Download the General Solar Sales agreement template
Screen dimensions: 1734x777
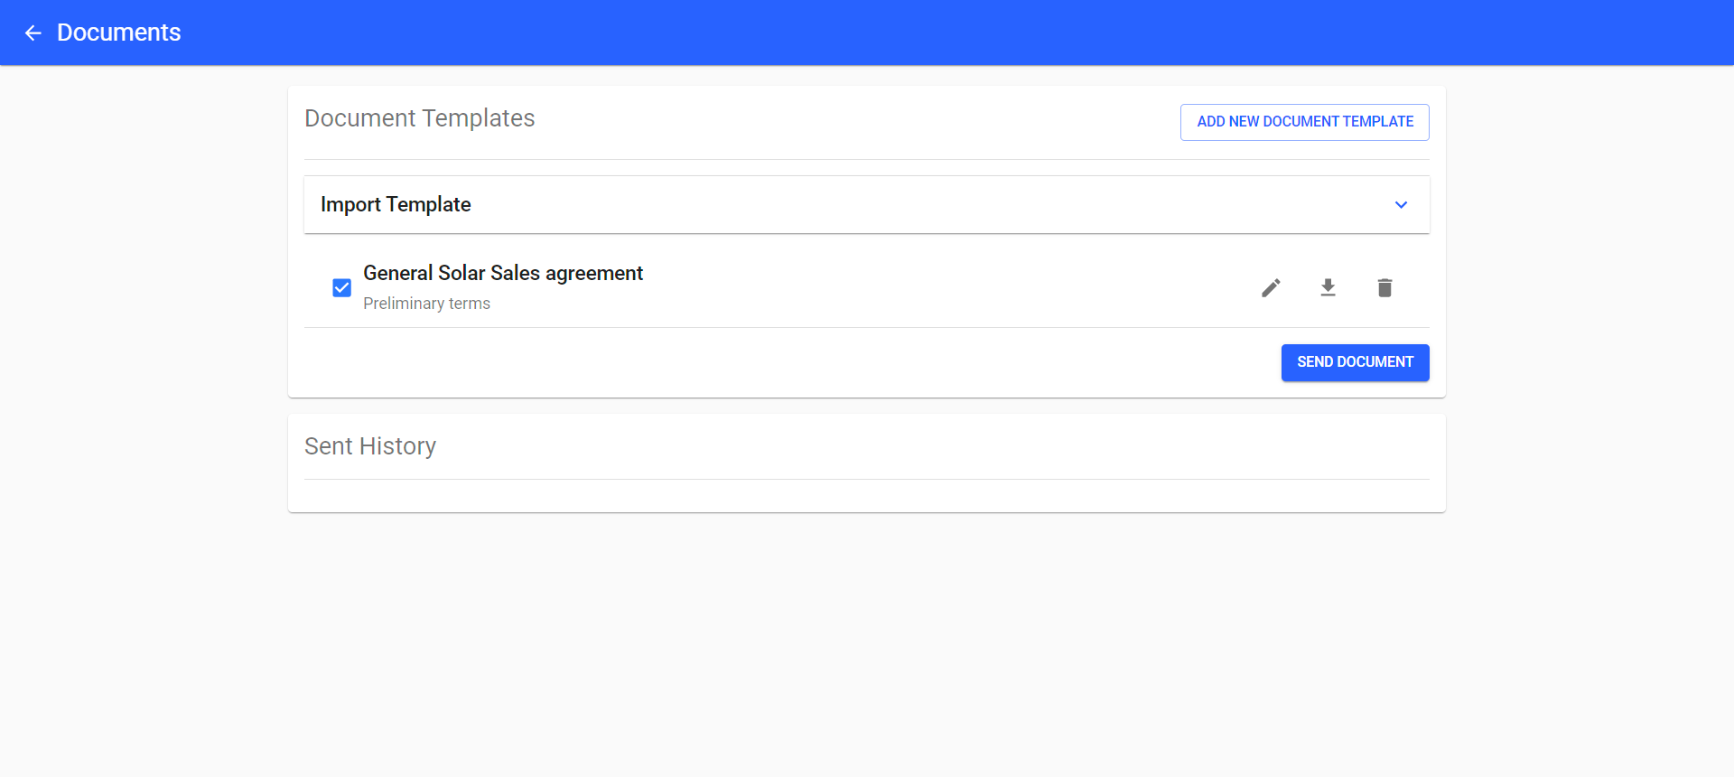[x=1328, y=288]
